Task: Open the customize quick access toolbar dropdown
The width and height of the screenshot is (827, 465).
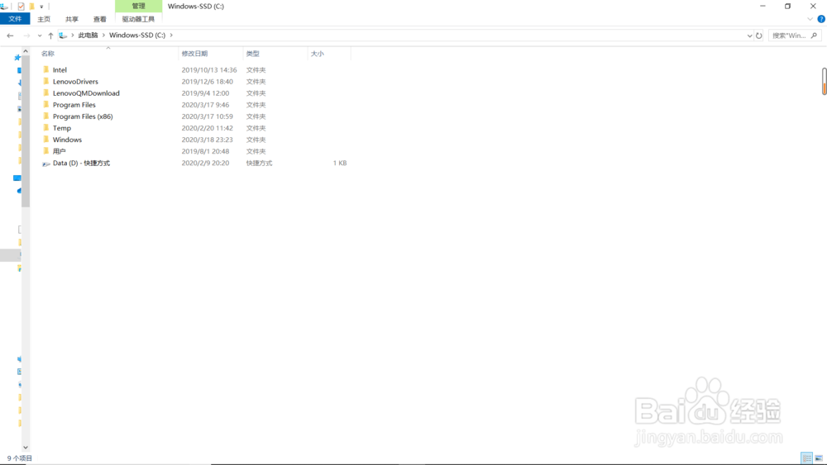Action: [x=41, y=7]
